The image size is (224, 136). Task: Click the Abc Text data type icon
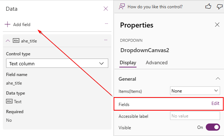pyautogui.click(x=9, y=101)
